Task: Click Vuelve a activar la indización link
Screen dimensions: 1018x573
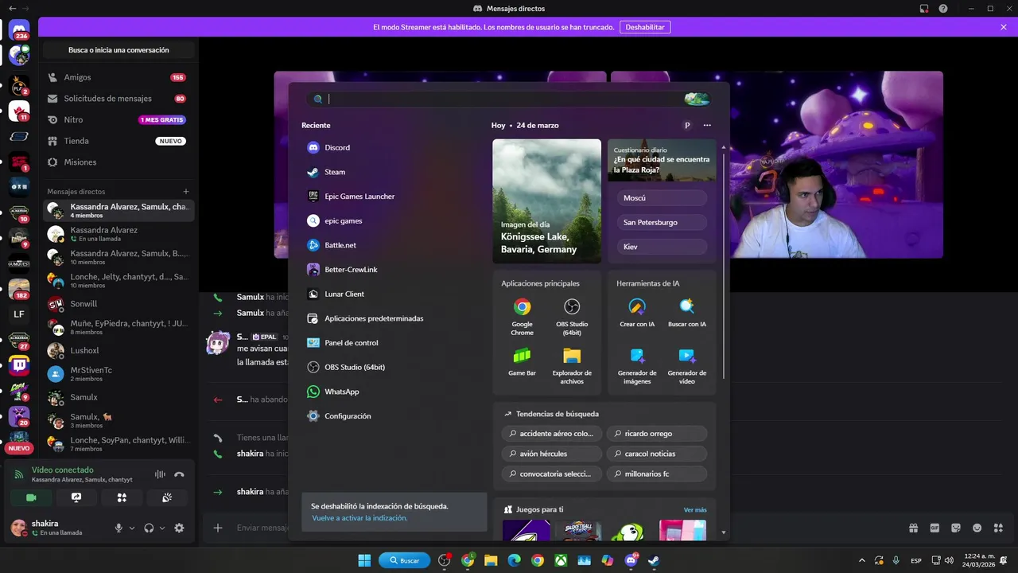Action: coord(359,518)
